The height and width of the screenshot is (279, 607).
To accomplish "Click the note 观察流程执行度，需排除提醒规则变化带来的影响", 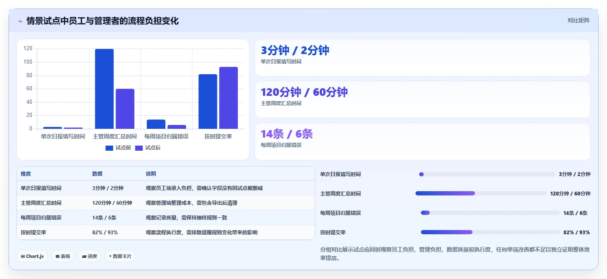I will pyautogui.click(x=202, y=233).
